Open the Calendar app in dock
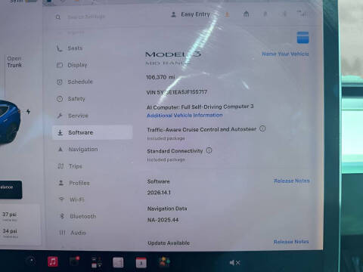This screenshot has width=363, height=272. (x=141, y=263)
